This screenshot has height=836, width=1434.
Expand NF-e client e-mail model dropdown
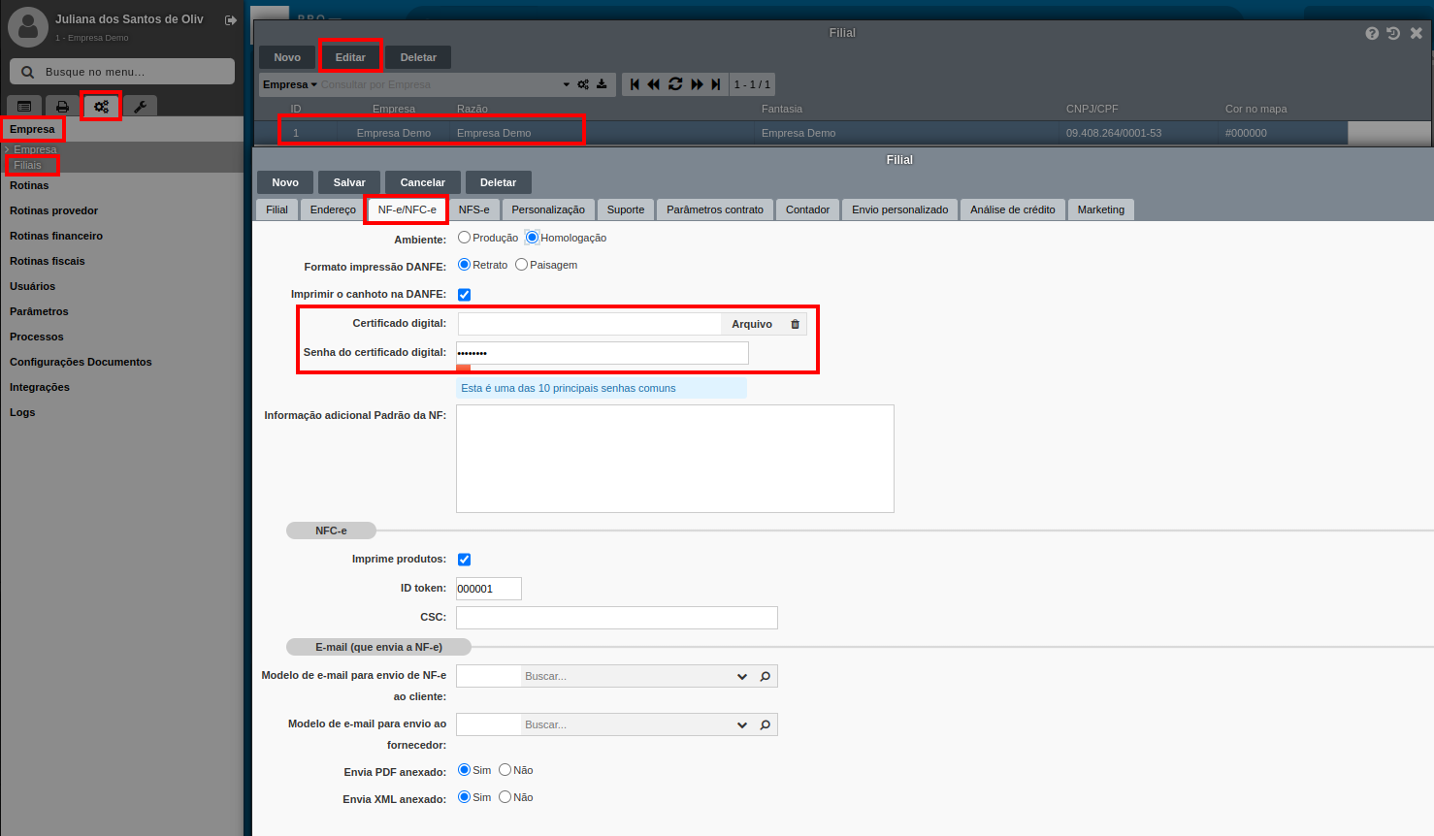(x=742, y=676)
